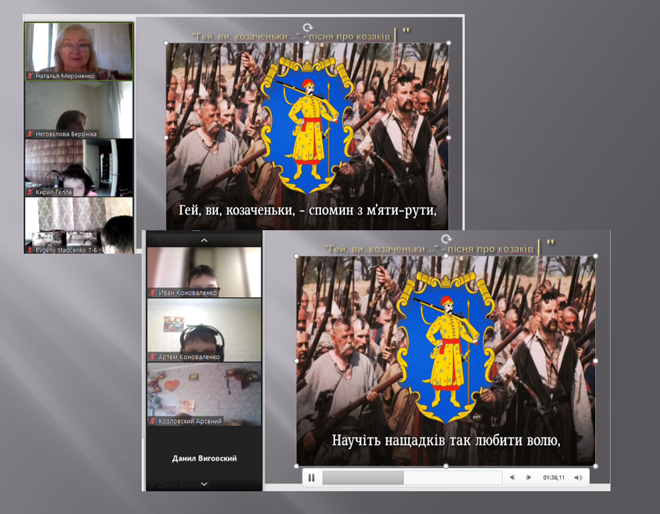The width and height of the screenshot is (660, 514).
Task: Show previous participants with the up chevron
Action: tap(204, 240)
